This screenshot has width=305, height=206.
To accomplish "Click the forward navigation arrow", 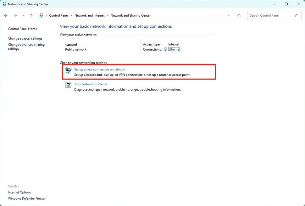I will coord(15,15).
